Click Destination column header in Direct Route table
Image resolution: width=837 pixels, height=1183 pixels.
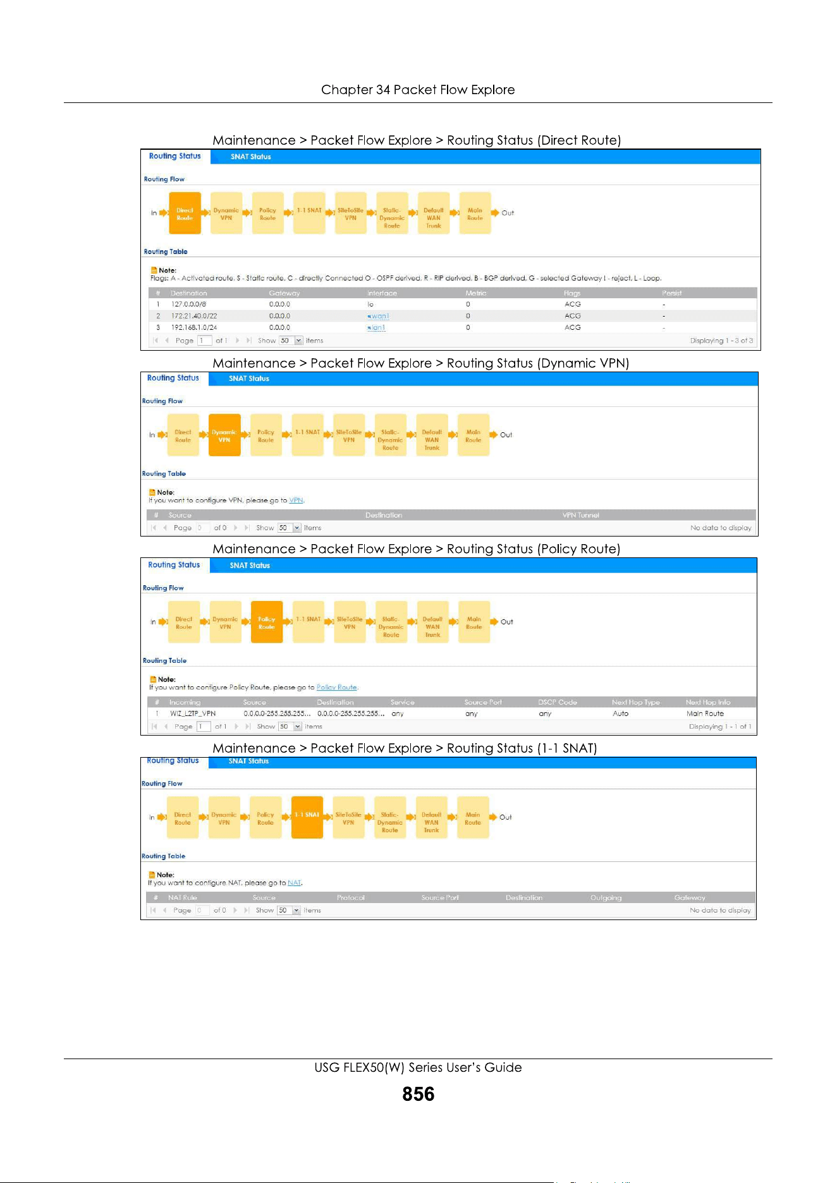(188, 293)
